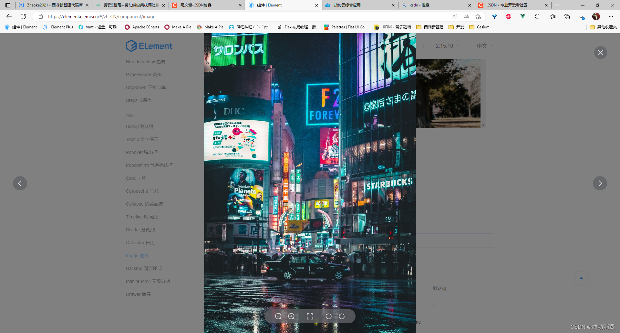Select Image 图片 in sidebar
Screen dimensions: 620x333
pos(137,256)
